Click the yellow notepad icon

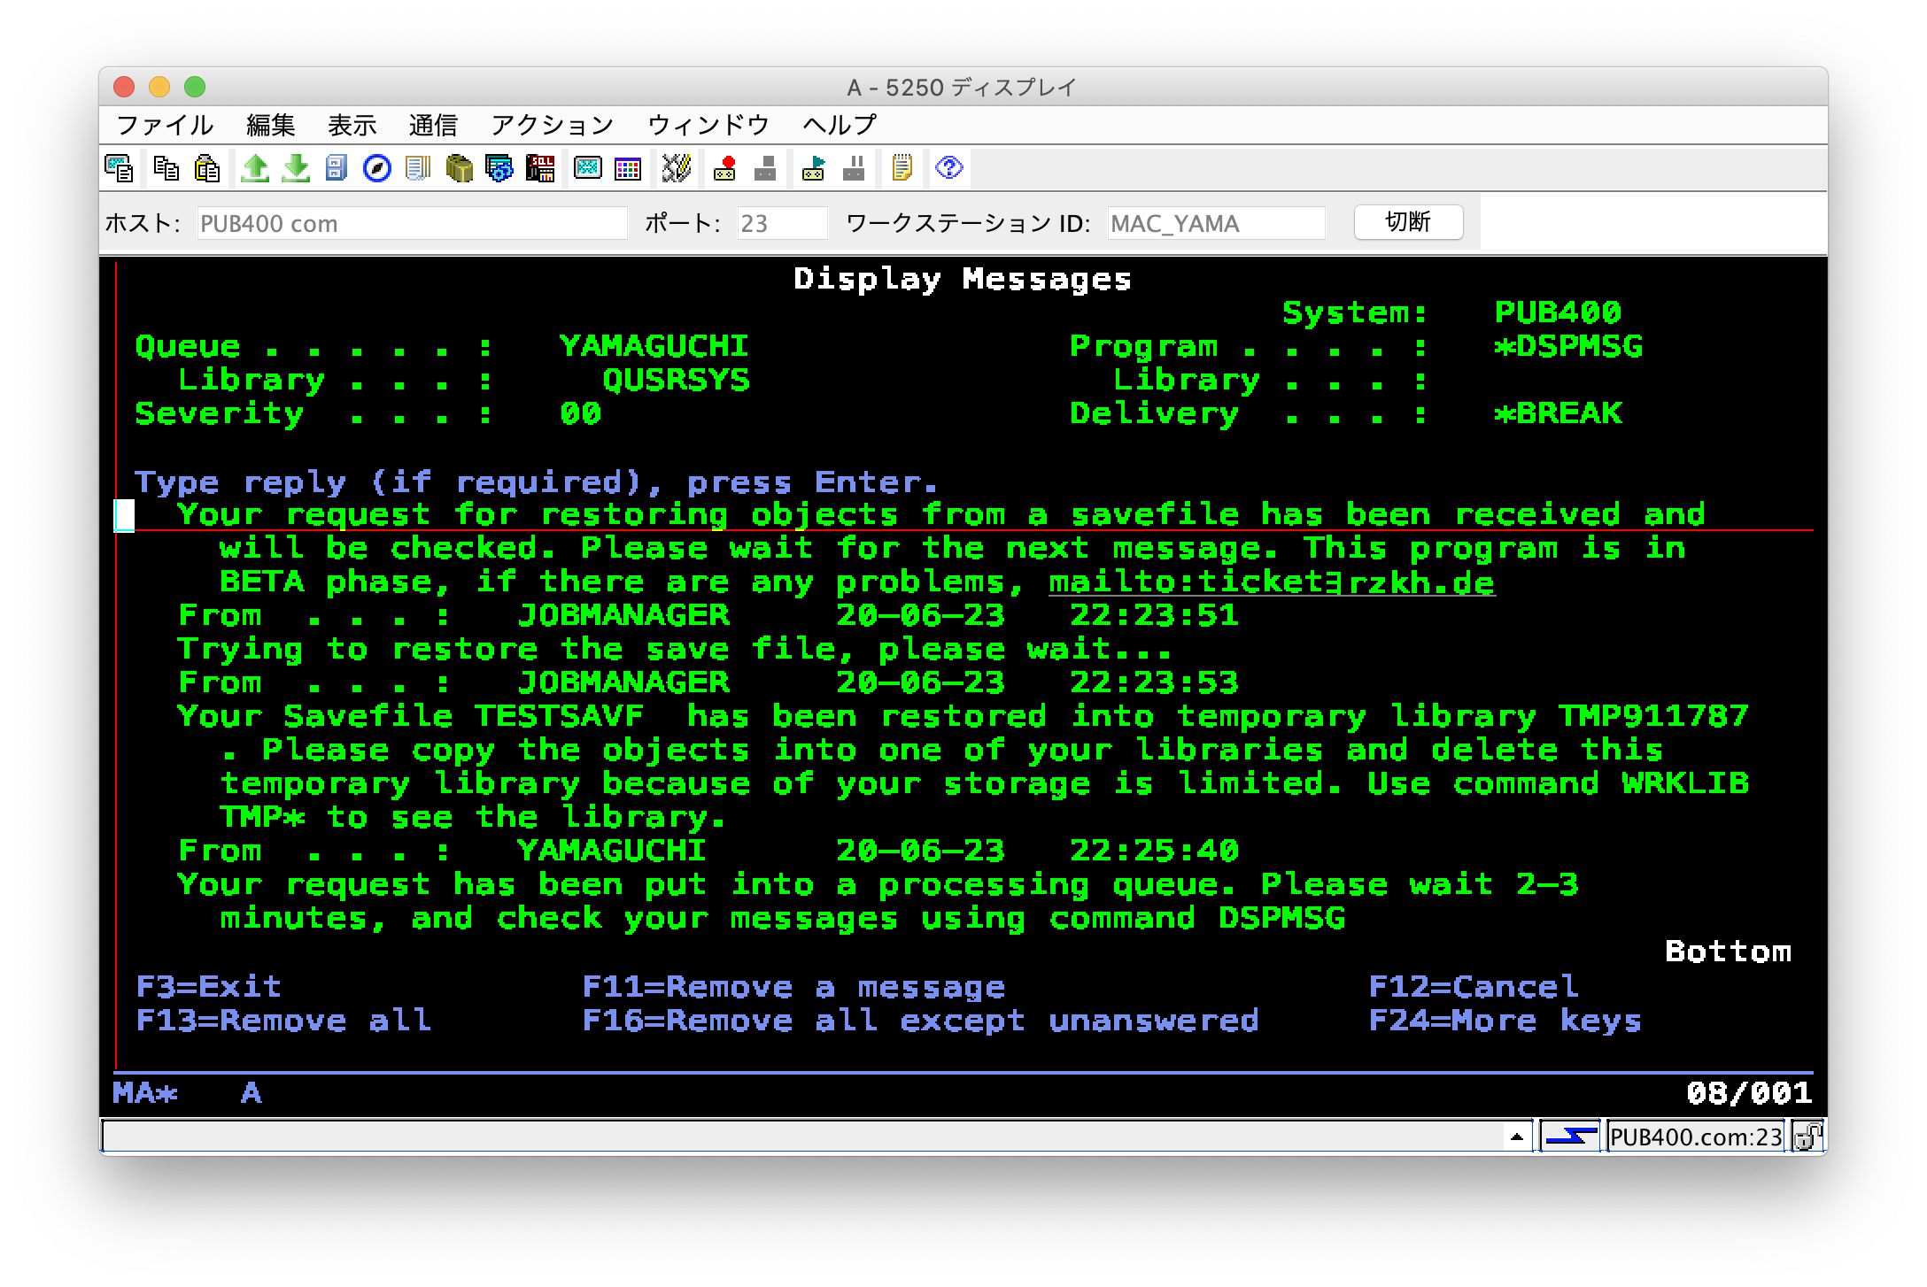(x=902, y=168)
